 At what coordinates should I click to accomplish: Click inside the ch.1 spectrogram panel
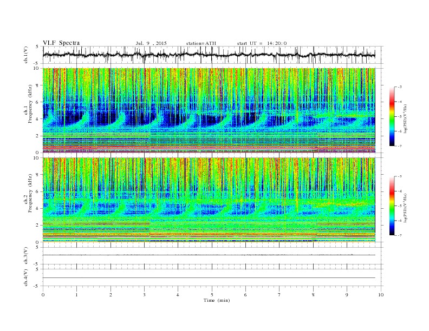(x=209, y=110)
